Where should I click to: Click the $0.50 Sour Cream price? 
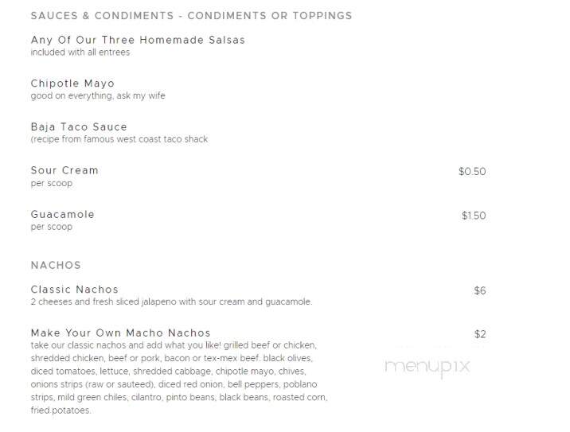click(472, 172)
